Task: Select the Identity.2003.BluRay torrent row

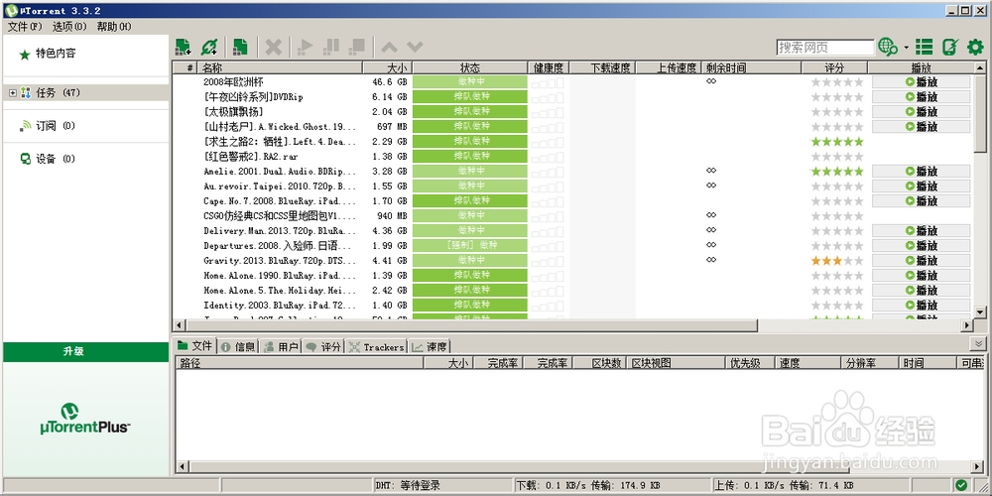Action: click(572, 306)
